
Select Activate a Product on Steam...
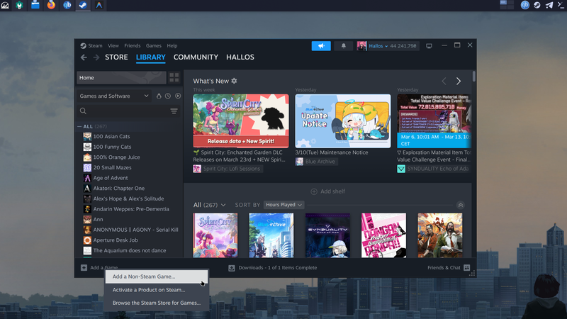[x=157, y=290]
